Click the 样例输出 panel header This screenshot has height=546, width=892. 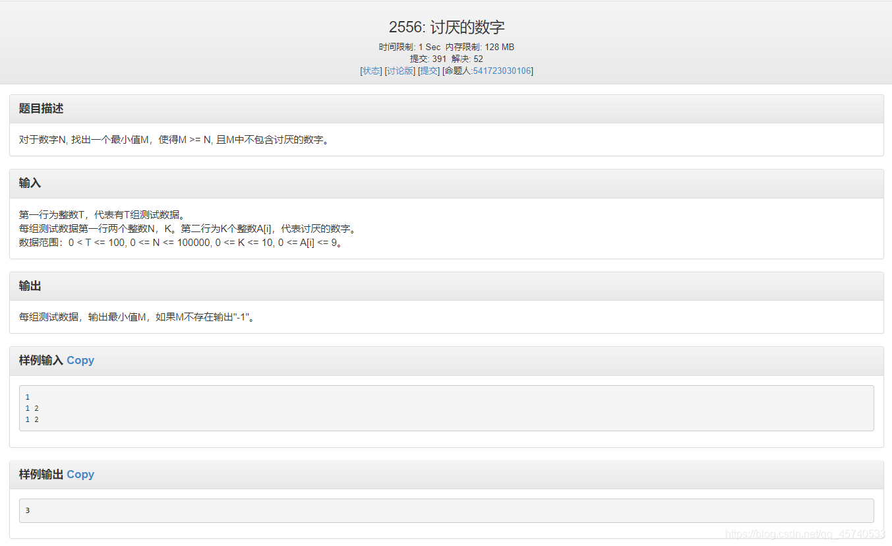(41, 474)
